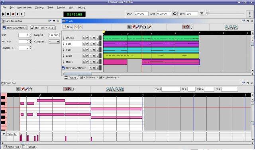Toggle snap magnet in Tracks toolbar
This screenshot has width=255, height=150.
click(188, 27)
